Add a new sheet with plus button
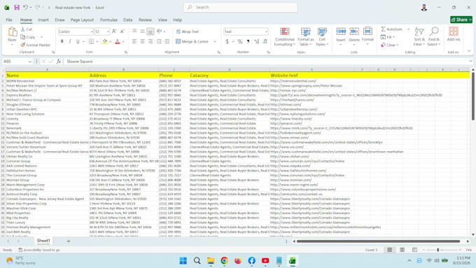The height and width of the screenshot is (268, 476). point(69,241)
